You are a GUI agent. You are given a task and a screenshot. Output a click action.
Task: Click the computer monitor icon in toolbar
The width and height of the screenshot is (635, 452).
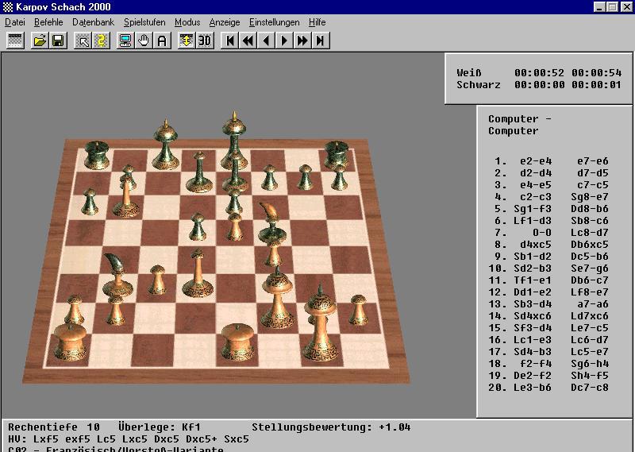click(125, 41)
